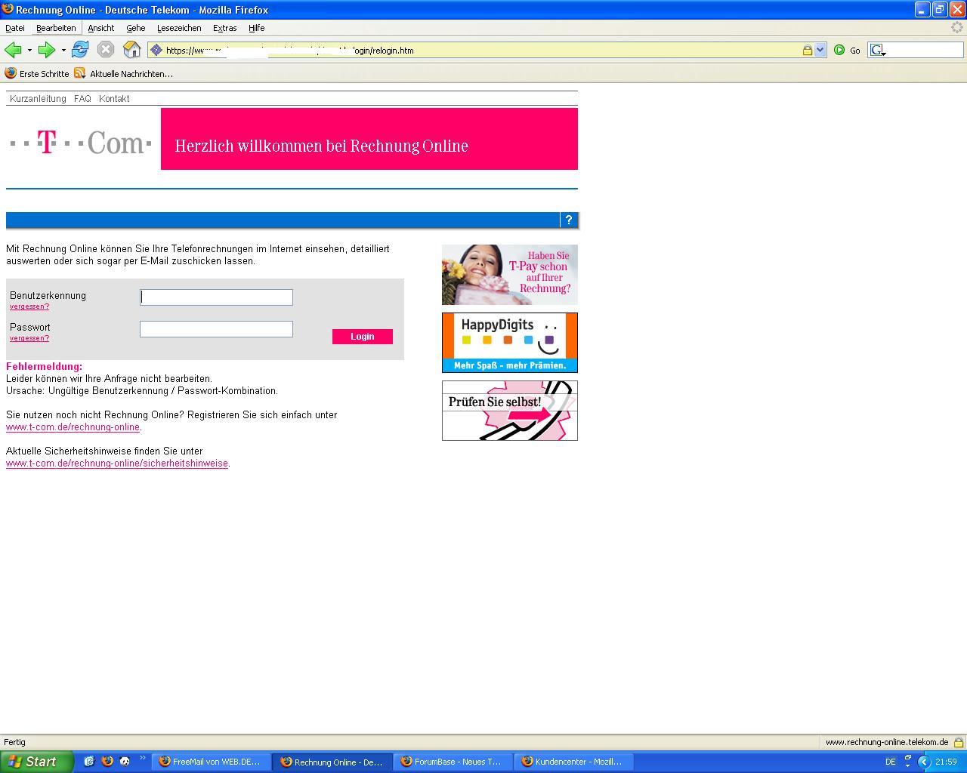
Task: Open the www.t-com.de/rechnung-online link
Action: click(x=73, y=427)
